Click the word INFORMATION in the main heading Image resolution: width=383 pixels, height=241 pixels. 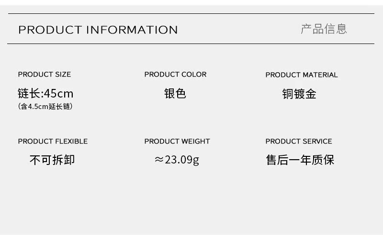132,30
